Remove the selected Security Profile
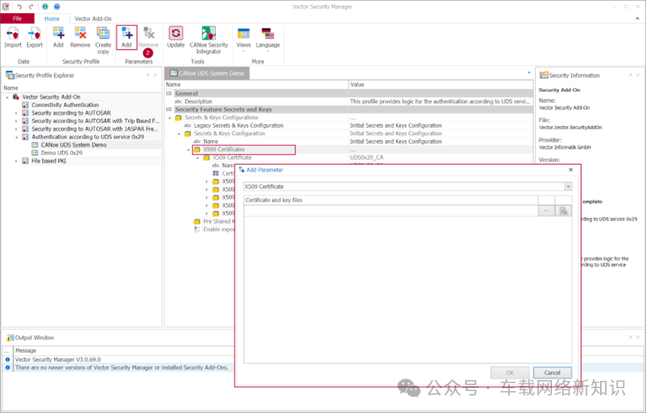The image size is (646, 413). [x=80, y=38]
